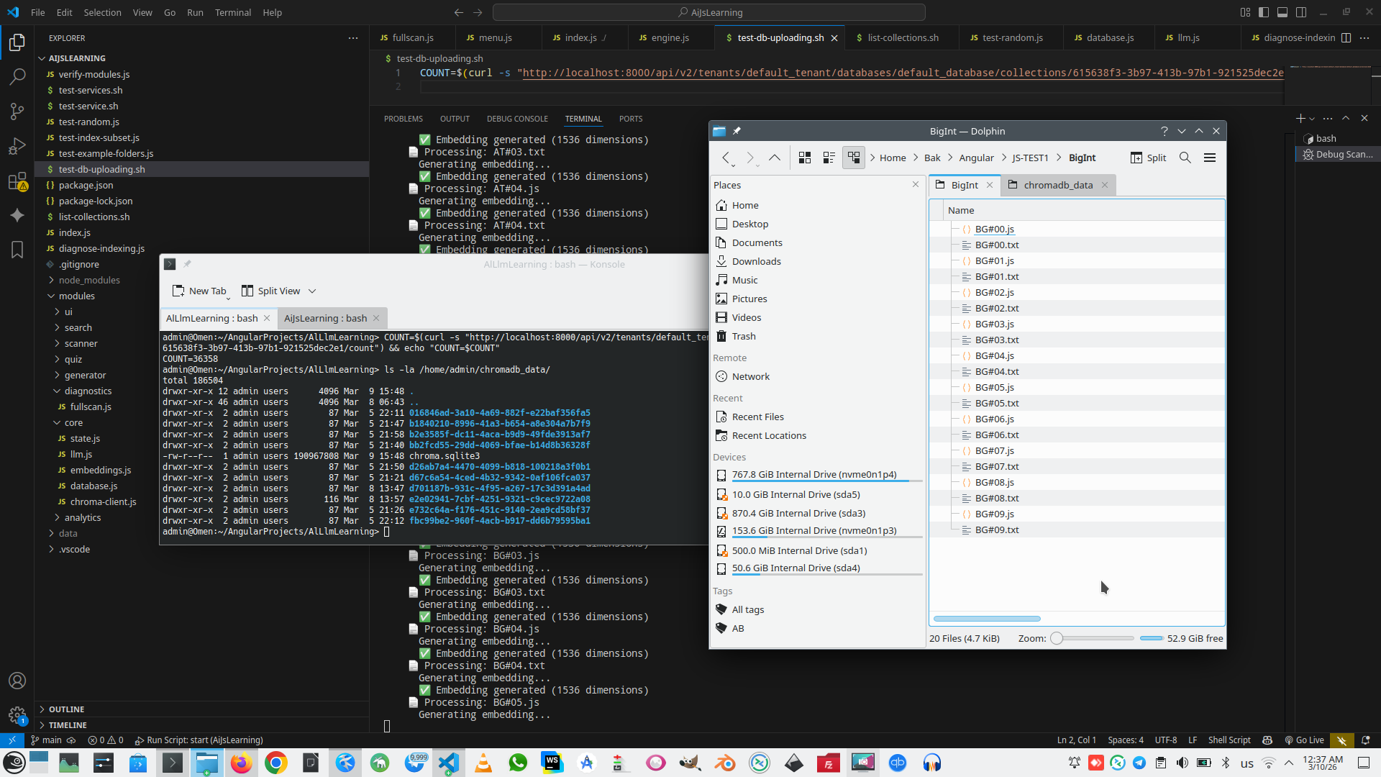Screen dimensions: 1381x777
Task: Open Source Control view in activity bar
Action: (17, 111)
